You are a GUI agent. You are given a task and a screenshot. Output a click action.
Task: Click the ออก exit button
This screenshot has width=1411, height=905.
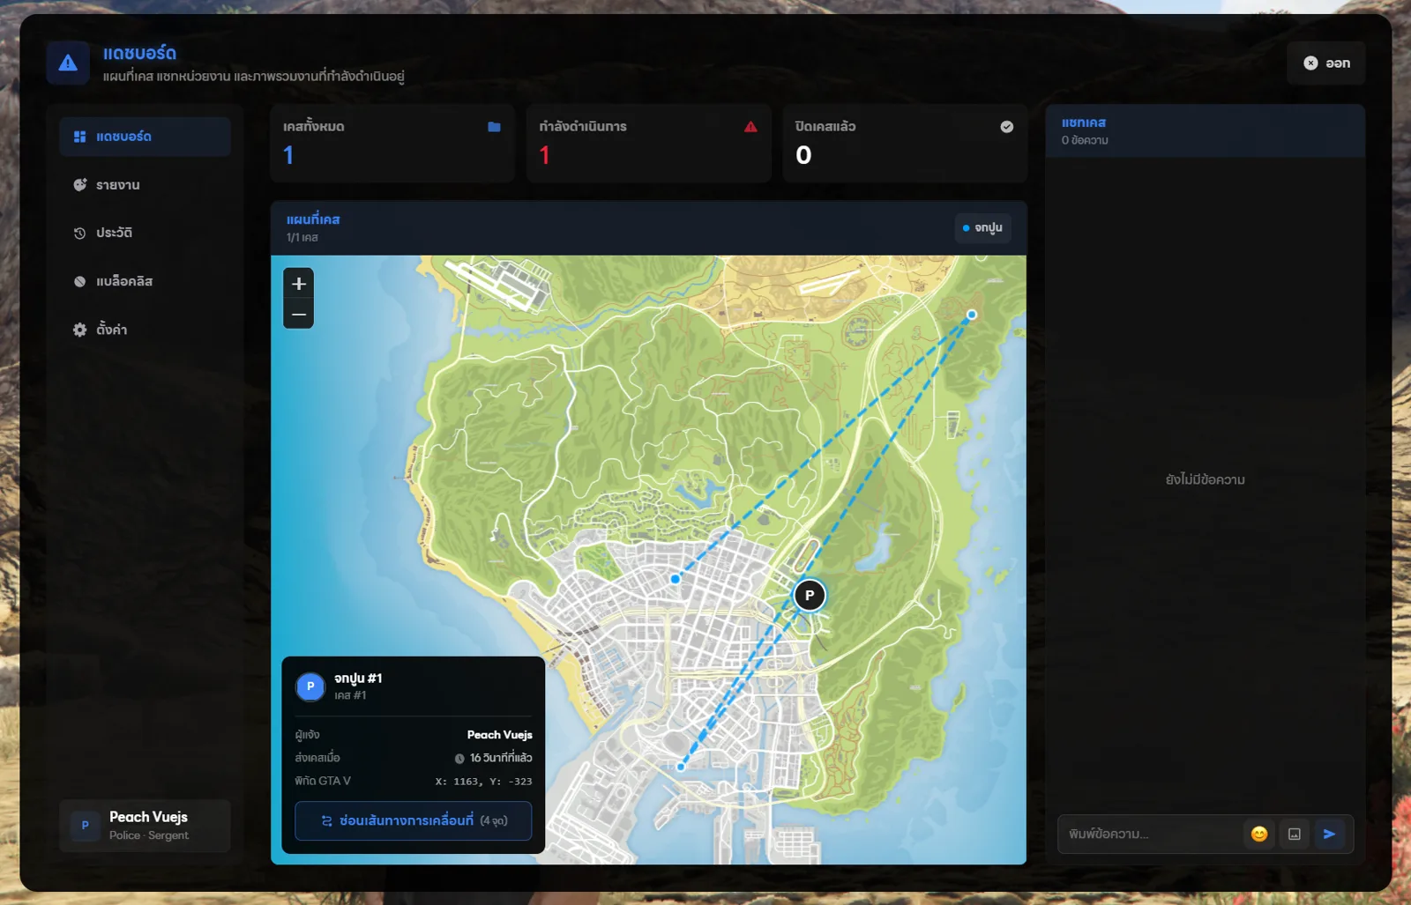1326,63
